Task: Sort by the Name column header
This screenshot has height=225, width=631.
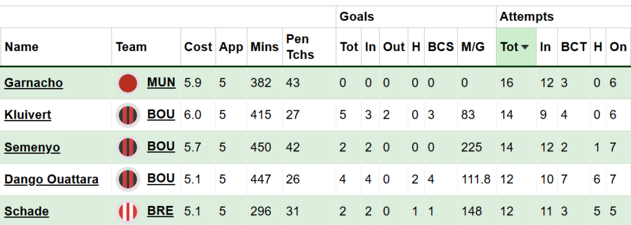Action: point(22,47)
